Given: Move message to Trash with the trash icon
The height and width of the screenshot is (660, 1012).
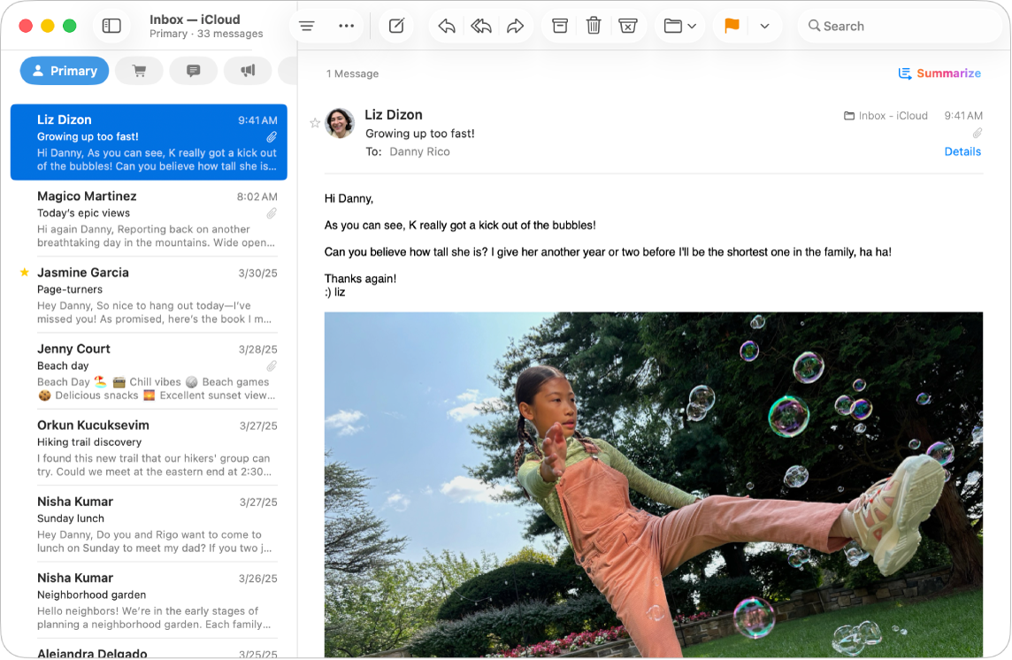Looking at the screenshot, I should (594, 26).
